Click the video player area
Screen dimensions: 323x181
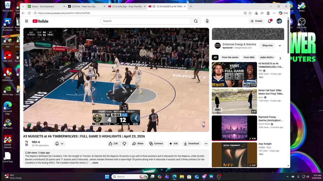(x=116, y=80)
